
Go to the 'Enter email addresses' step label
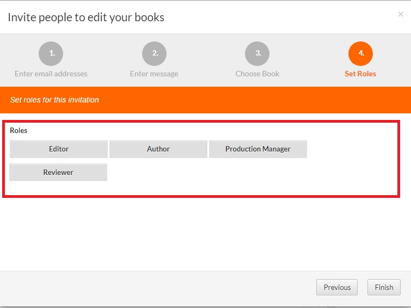[x=51, y=74]
